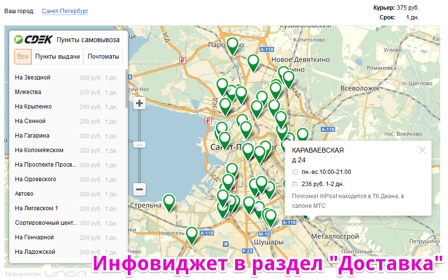Viewport: 448px width, 280px height.
Task: Select the Все filter tab
Action: point(23,57)
